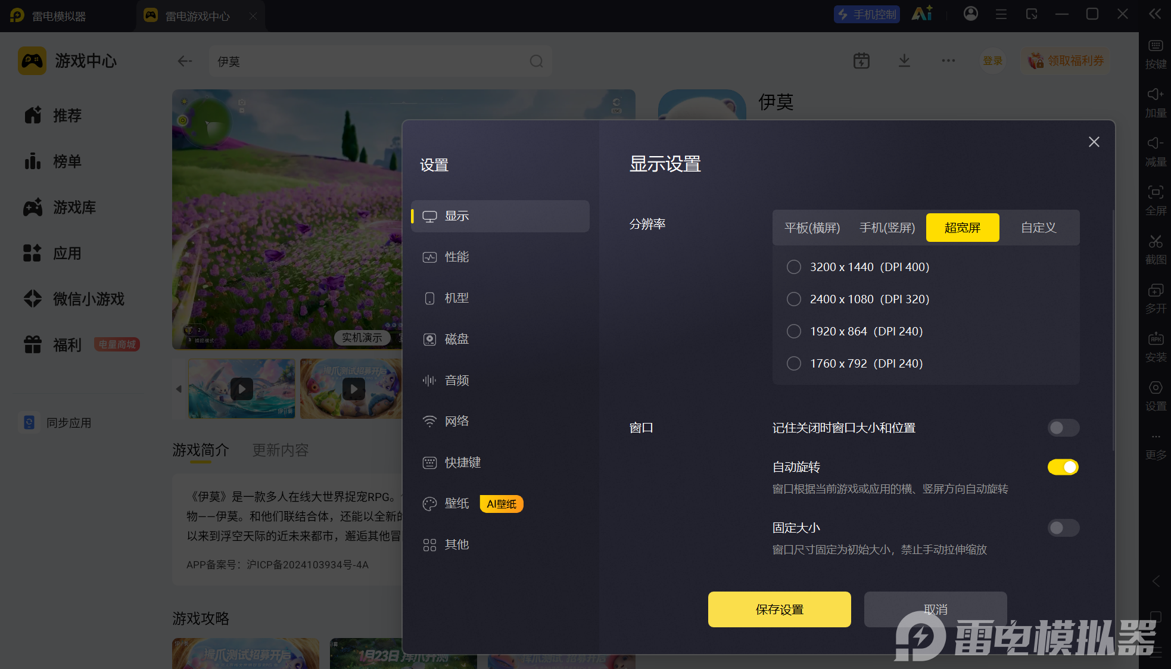Open the download manager icon
The height and width of the screenshot is (669, 1171).
tap(904, 60)
